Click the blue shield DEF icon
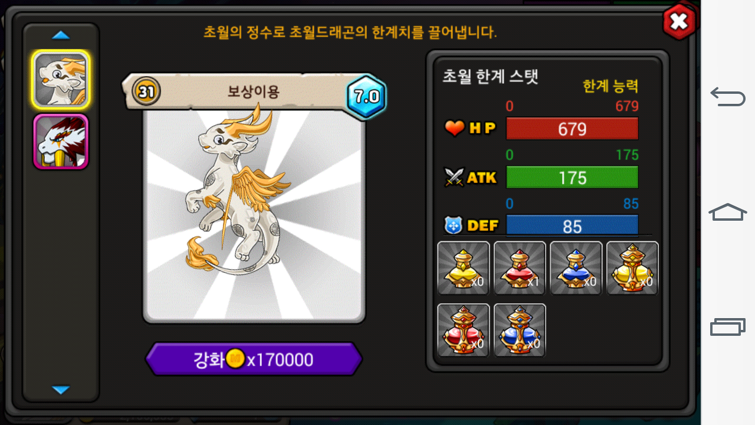This screenshot has height=425, width=755. pos(454,225)
